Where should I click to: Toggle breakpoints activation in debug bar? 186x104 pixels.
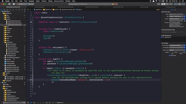(x=31, y=103)
